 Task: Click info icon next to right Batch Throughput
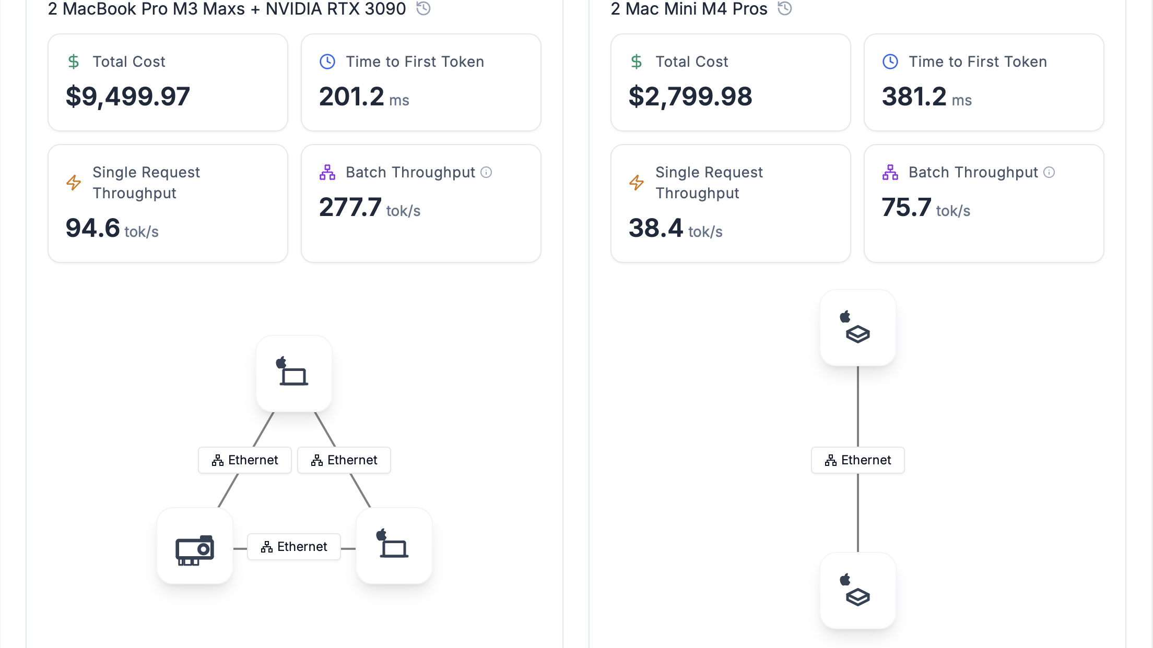tap(1049, 172)
